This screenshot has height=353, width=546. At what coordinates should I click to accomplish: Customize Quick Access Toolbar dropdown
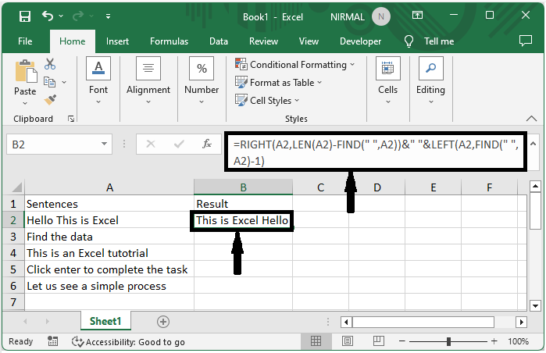109,16
